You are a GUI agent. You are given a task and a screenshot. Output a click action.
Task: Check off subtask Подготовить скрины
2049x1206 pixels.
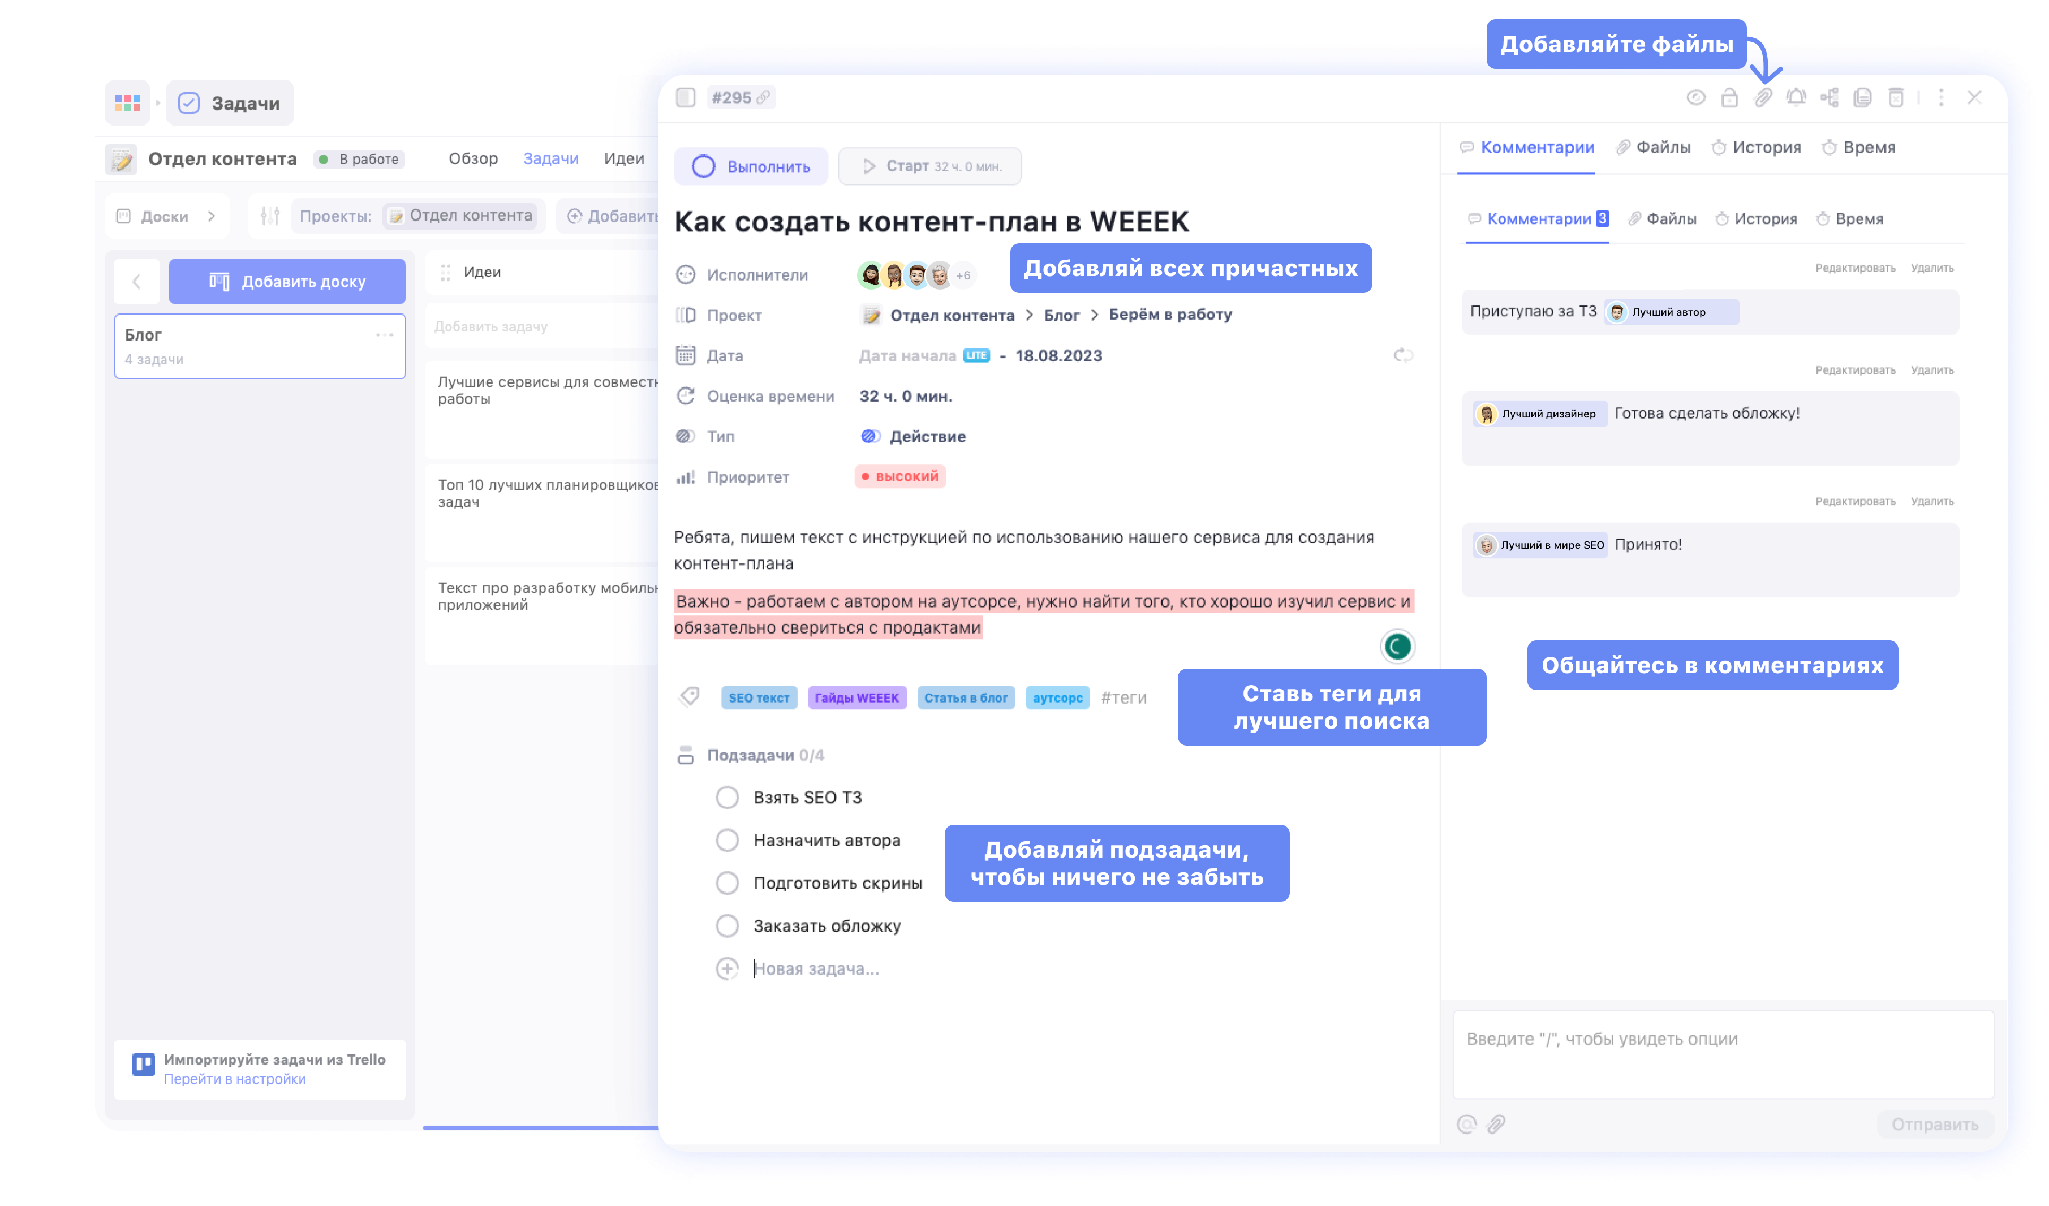click(727, 882)
